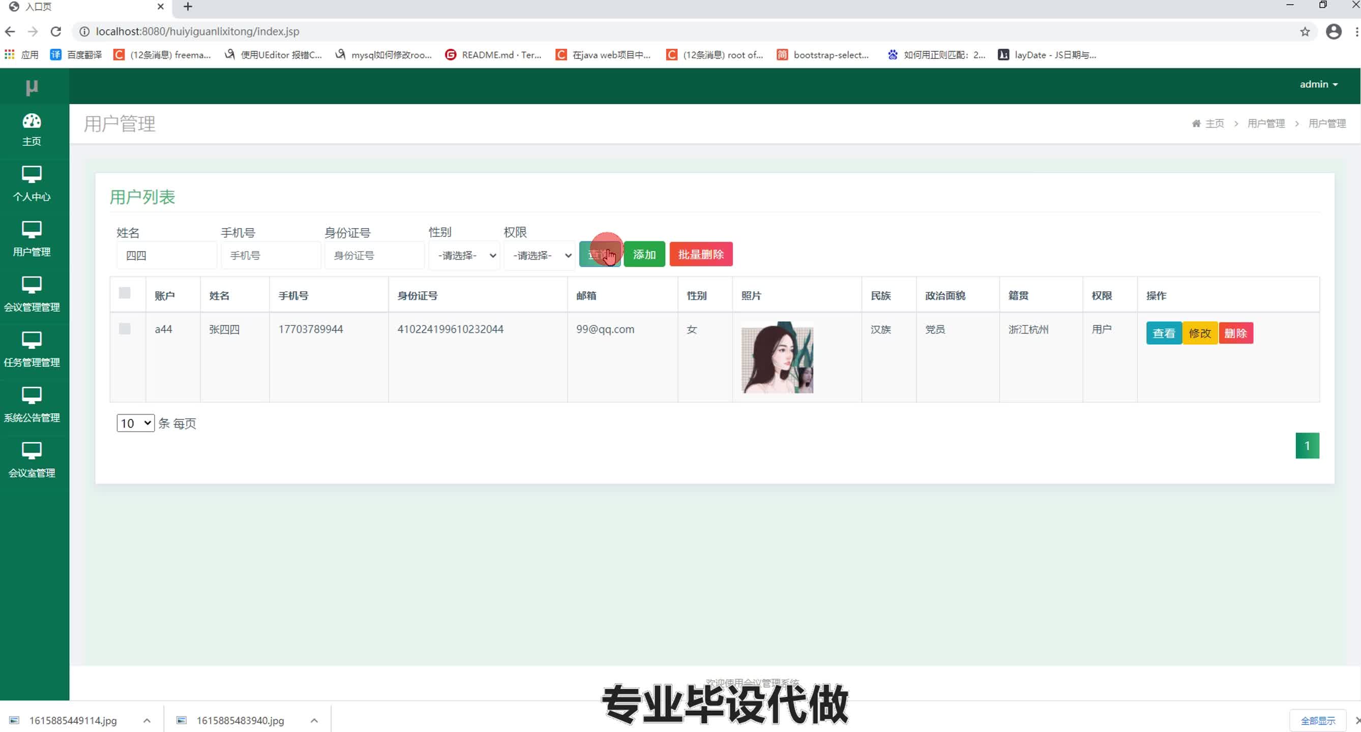Click user photo thumbnail for a44
1361x732 pixels.
click(x=777, y=357)
